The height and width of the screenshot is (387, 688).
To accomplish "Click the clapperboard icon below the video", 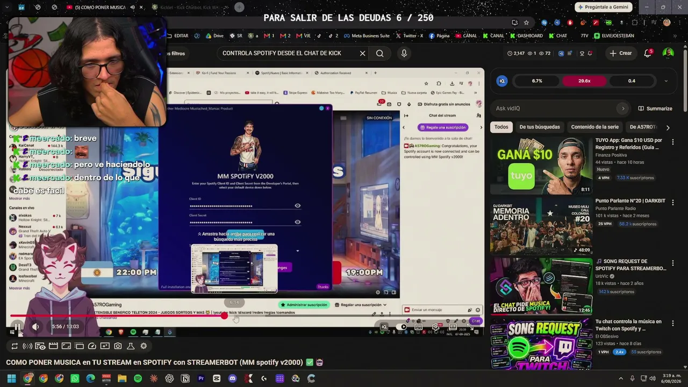I will click(53, 346).
